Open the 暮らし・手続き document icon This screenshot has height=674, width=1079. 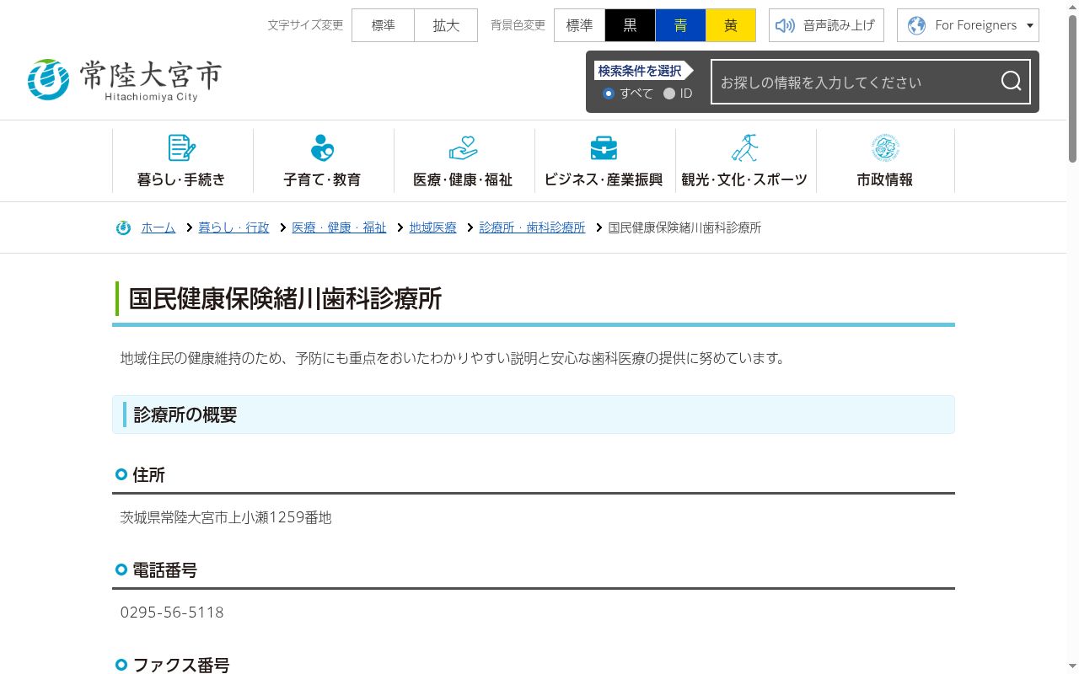[x=181, y=147]
